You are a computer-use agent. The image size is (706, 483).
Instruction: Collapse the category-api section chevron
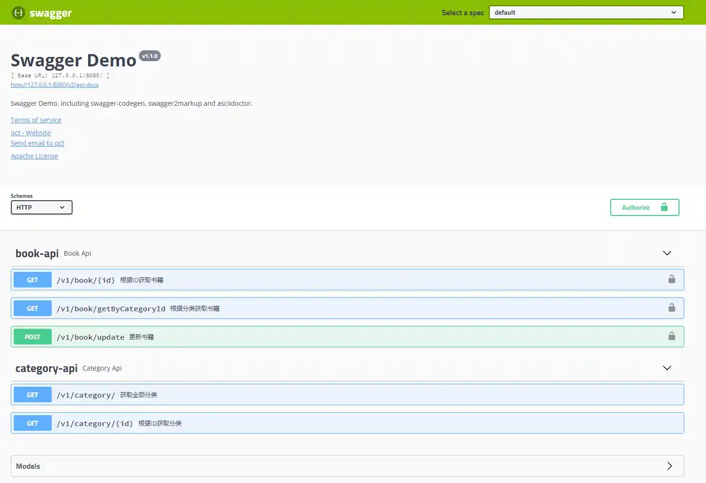[667, 368]
